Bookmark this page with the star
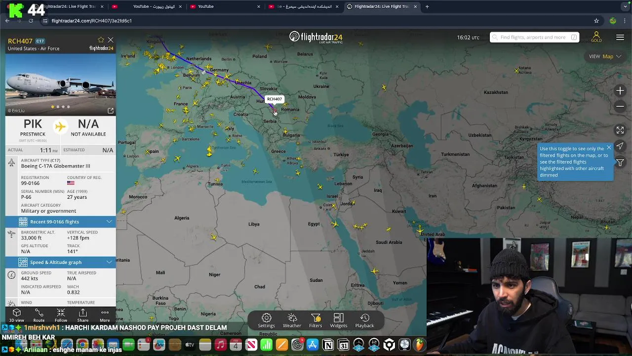 click(x=596, y=21)
